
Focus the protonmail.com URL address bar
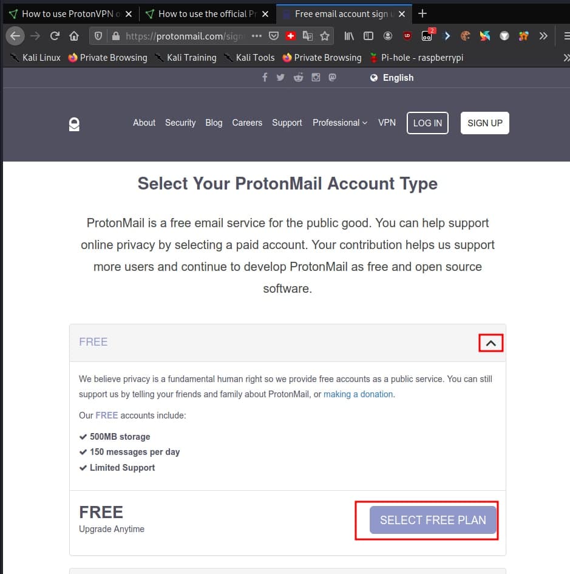pyautogui.click(x=182, y=36)
